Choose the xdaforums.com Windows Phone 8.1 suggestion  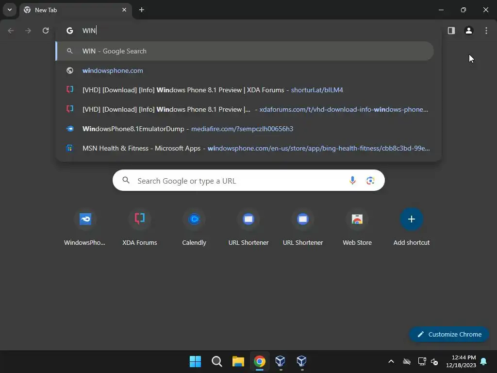[x=245, y=109]
